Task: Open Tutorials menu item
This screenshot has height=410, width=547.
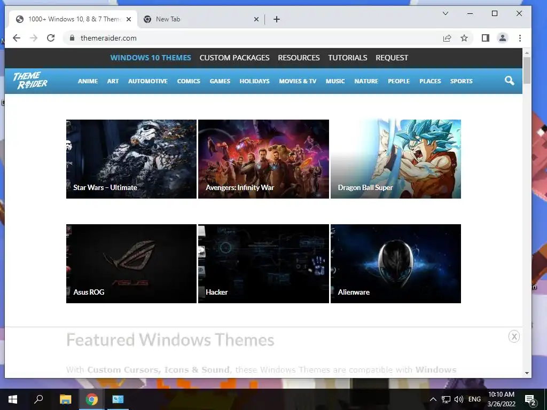Action: pyautogui.click(x=347, y=58)
